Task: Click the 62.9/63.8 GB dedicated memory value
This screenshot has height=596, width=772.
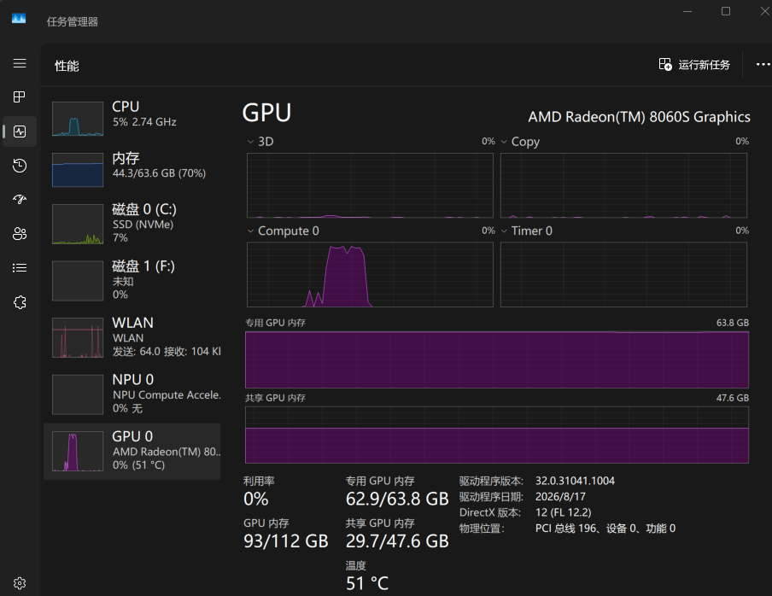Action: tap(397, 499)
